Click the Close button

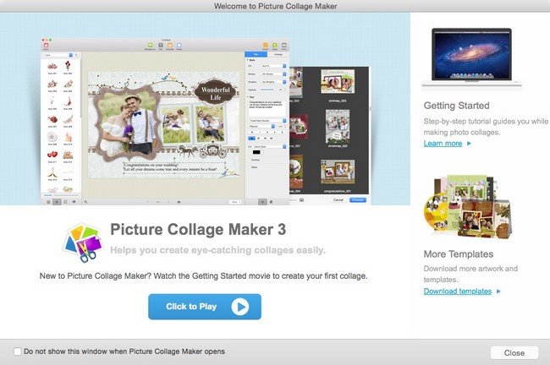pos(514,352)
